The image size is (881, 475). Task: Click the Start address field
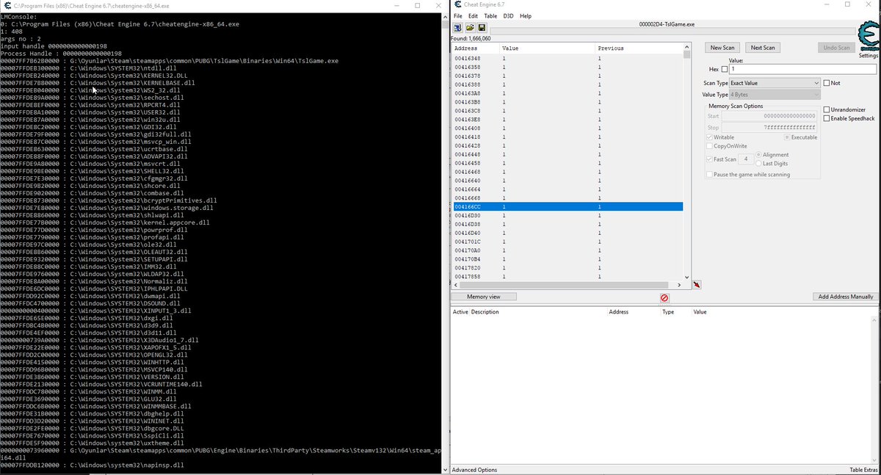769,116
